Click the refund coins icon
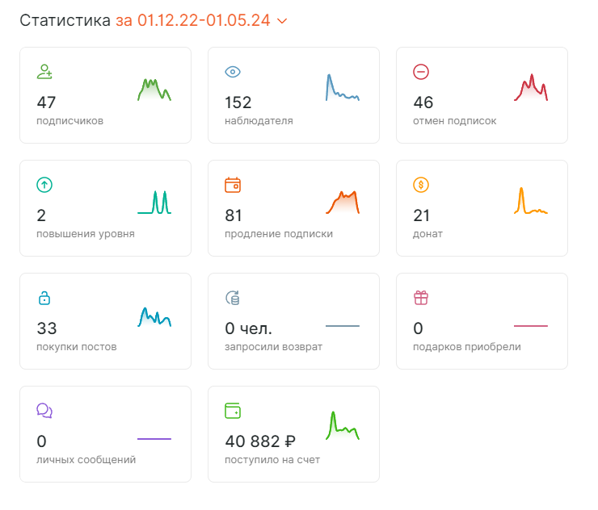598x510 pixels. 233,298
